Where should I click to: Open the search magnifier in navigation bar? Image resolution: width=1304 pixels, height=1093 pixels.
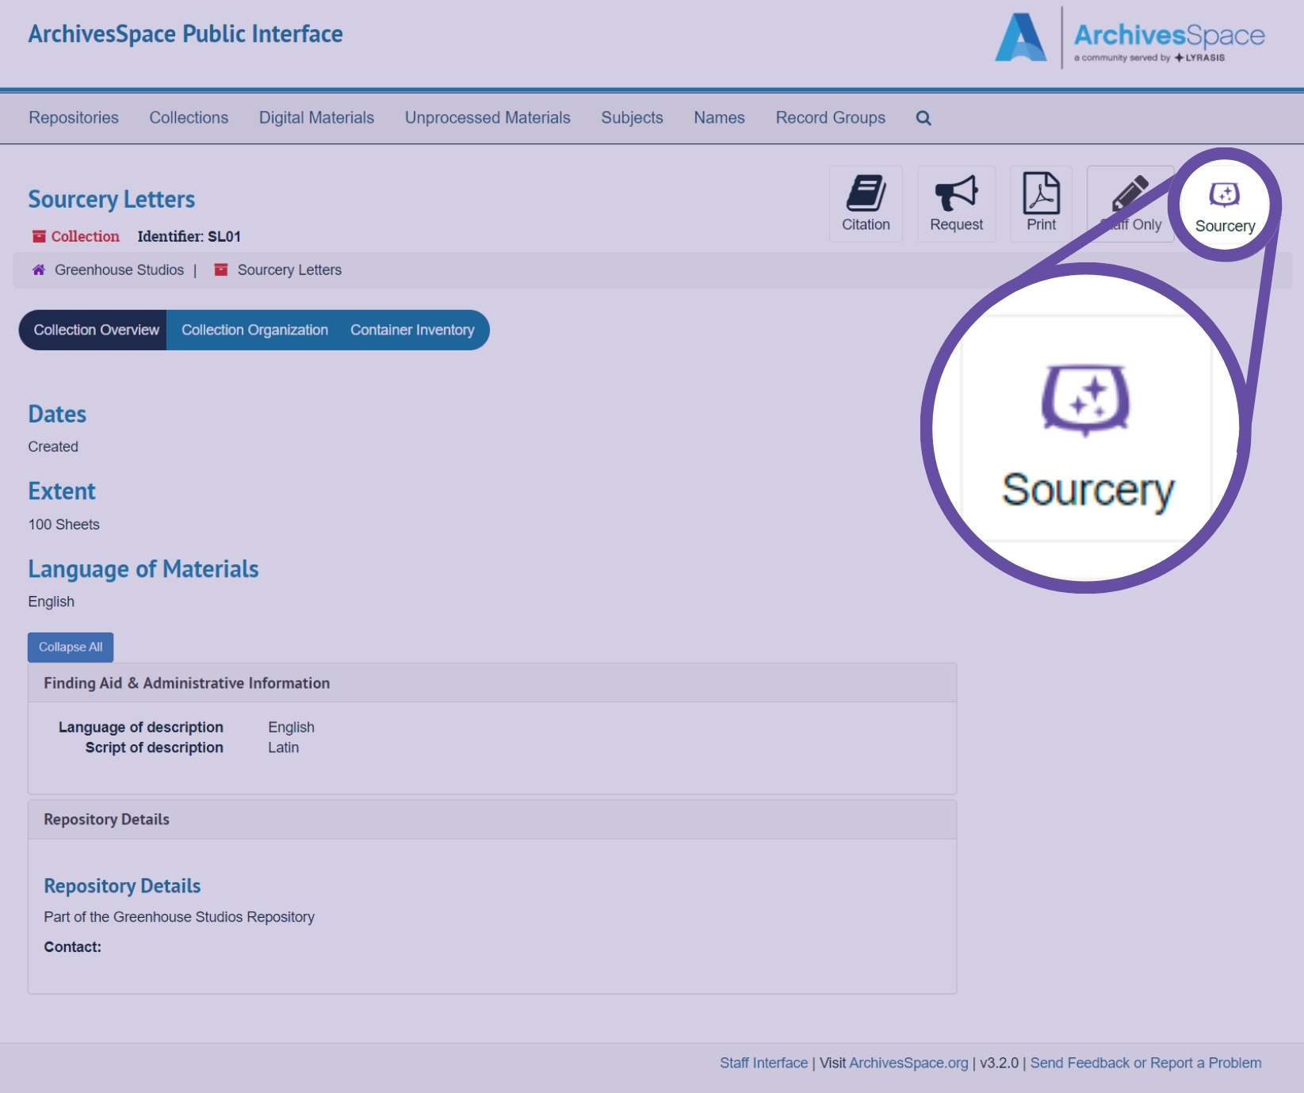coord(923,118)
